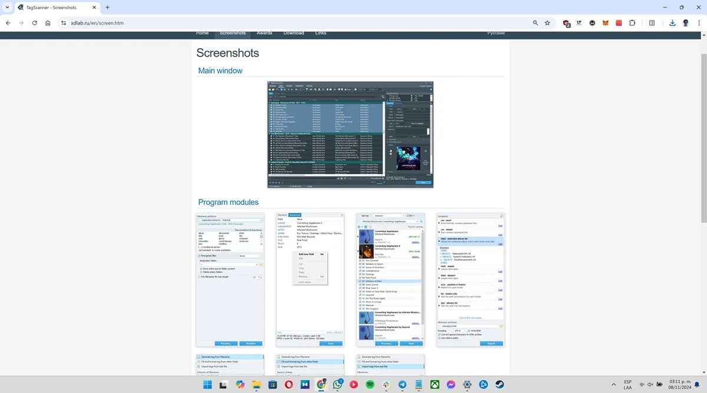Viewport: 707px width, 393px height.
Task: Open the MetaMask fox extension
Action: pyautogui.click(x=606, y=23)
